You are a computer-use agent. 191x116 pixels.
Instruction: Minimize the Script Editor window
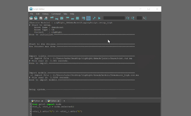tap(140, 9)
